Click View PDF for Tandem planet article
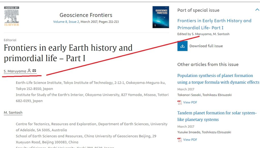The width and height of the screenshot is (260, 148). click(190, 140)
